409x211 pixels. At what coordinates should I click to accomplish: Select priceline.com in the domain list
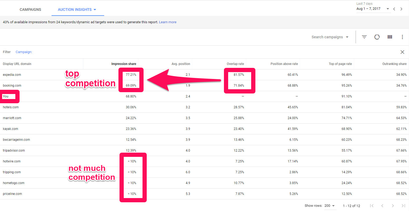click(x=12, y=194)
